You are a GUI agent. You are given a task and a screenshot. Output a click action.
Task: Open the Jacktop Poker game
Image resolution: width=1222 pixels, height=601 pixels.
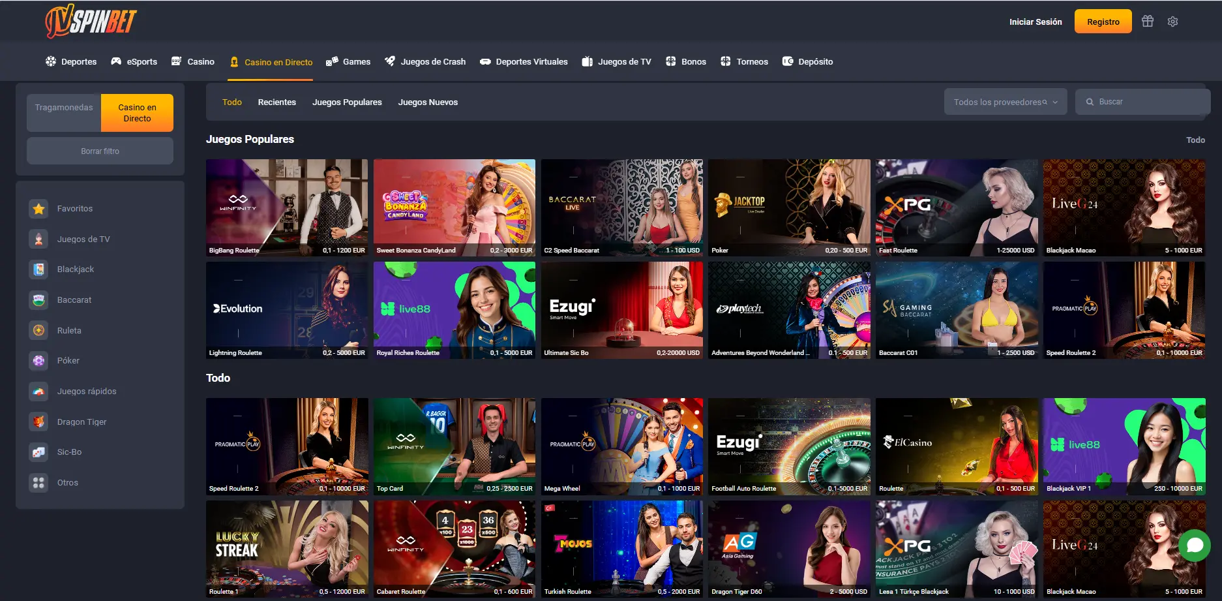tap(790, 208)
